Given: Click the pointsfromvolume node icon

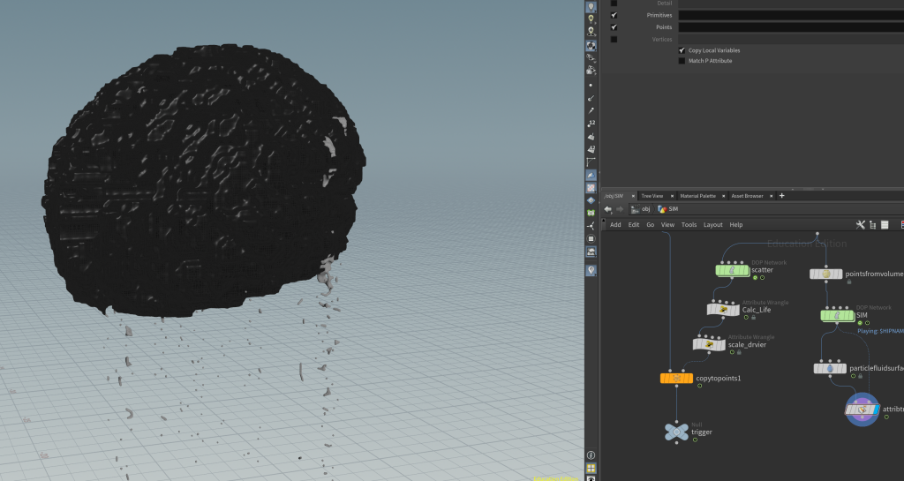Looking at the screenshot, I should [x=826, y=274].
